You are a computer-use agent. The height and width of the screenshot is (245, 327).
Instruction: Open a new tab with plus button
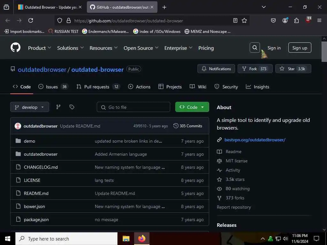(x=164, y=7)
